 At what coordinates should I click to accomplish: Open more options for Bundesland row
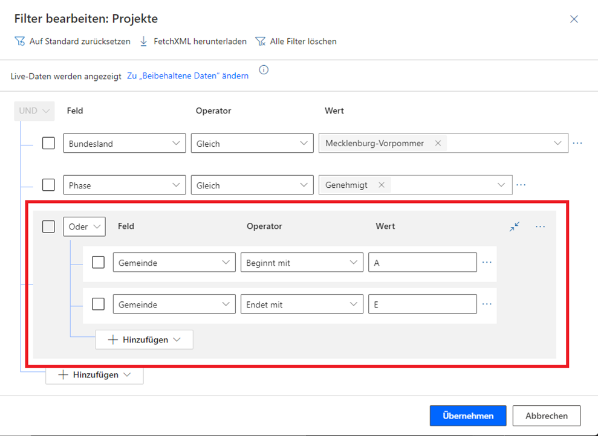577,143
